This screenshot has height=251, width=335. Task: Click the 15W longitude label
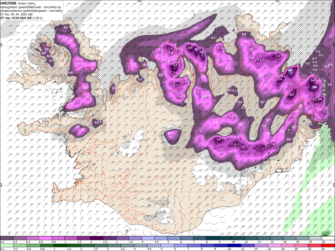pyautogui.click(x=277, y=1)
